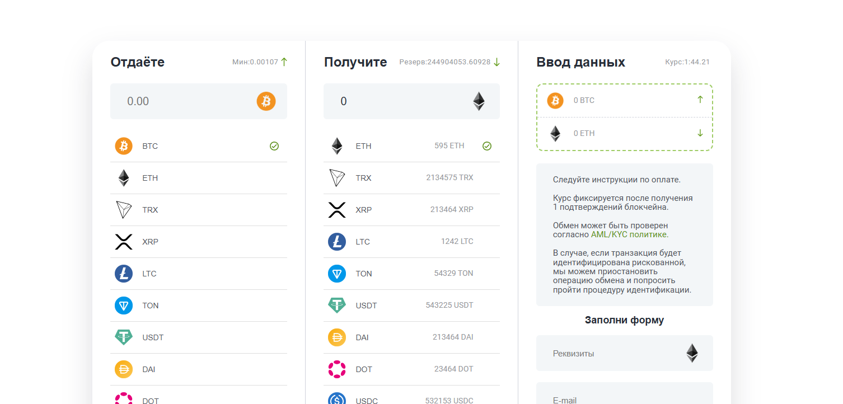
Task: Click the Мин:0.00107 minimum label
Action: 255,62
